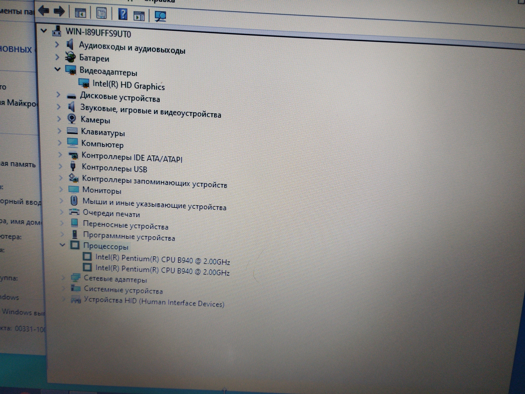Click the Контроллеры IDE ATA/ATAPI icon
525x394 pixels.
73,155
